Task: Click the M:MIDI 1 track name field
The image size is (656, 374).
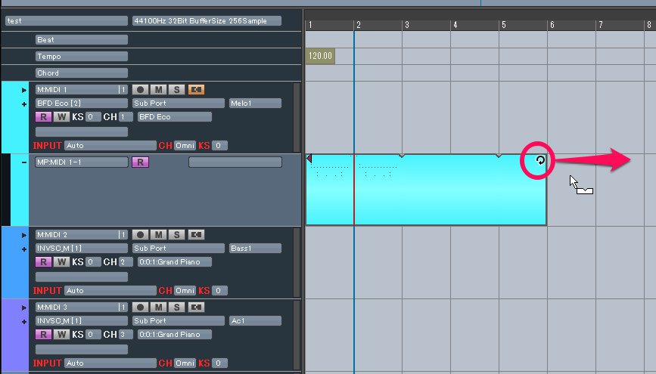Action: [82, 89]
